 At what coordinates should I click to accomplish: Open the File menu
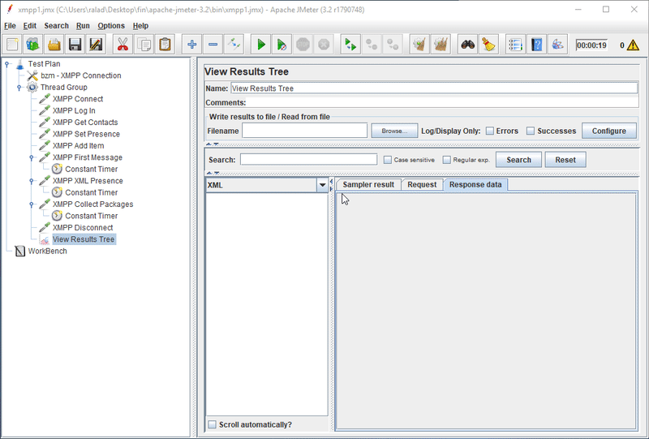point(10,26)
